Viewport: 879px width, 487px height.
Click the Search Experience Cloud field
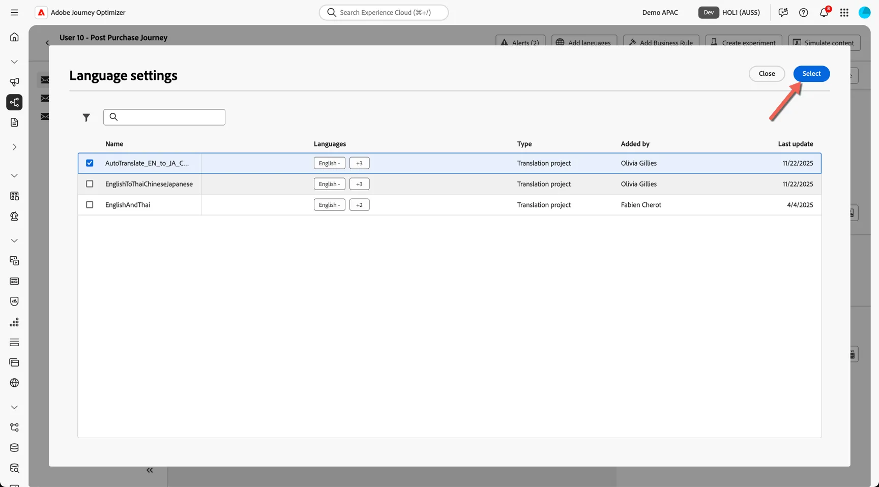pyautogui.click(x=384, y=12)
